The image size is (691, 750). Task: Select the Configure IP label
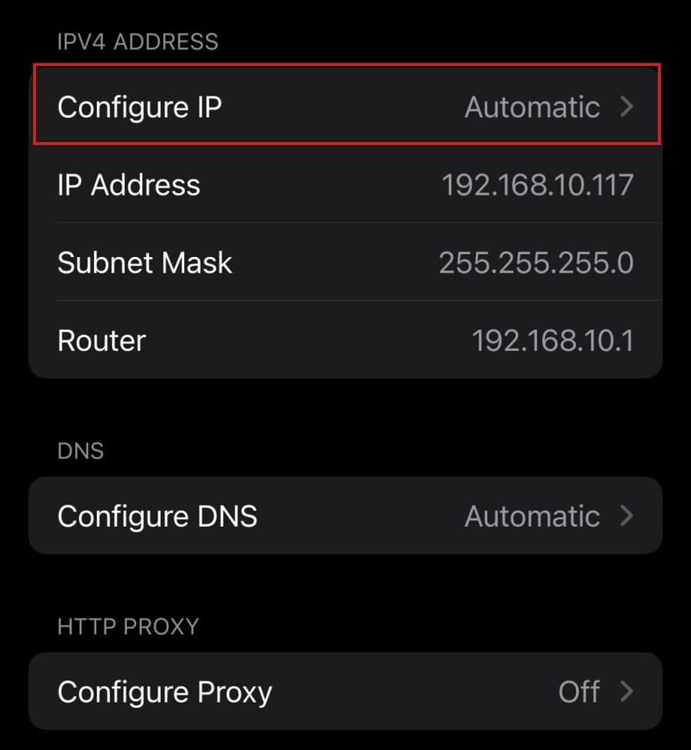(x=140, y=107)
